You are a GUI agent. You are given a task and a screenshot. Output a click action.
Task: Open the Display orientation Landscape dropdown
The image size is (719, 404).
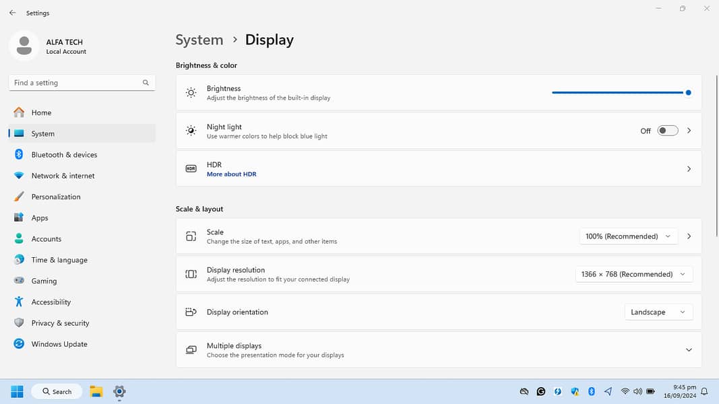click(x=658, y=312)
